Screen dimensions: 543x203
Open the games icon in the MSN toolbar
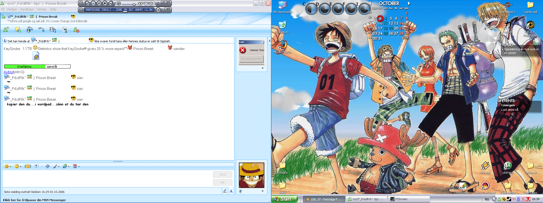[x=64, y=30]
